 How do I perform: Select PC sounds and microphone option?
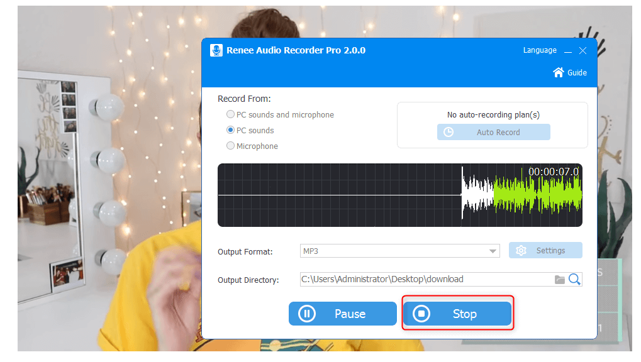coord(231,115)
